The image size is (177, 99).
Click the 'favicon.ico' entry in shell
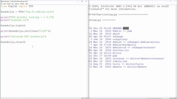[x=121, y=50]
